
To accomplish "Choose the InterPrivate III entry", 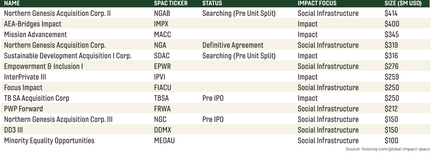I will 25,77.
